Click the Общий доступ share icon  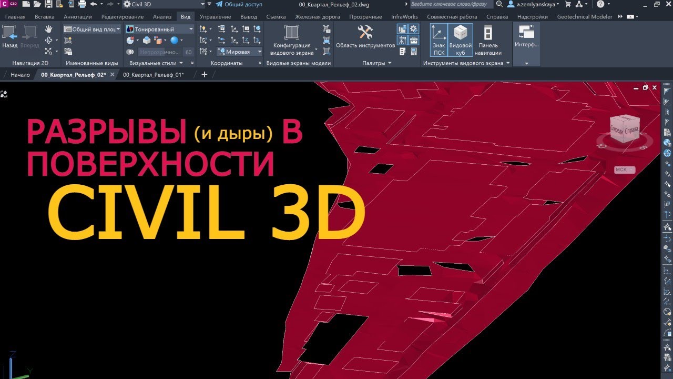(239, 4)
